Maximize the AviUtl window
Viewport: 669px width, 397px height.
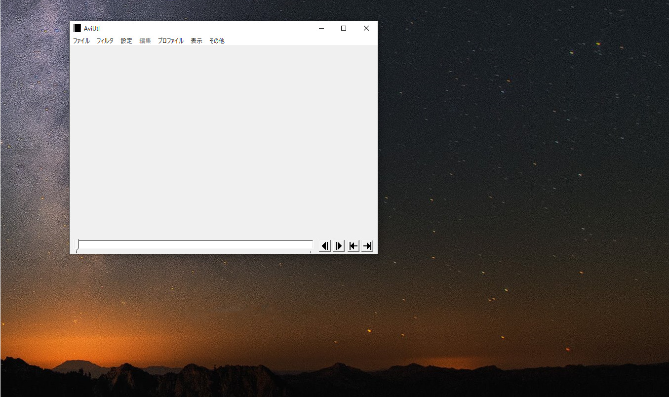pos(344,28)
